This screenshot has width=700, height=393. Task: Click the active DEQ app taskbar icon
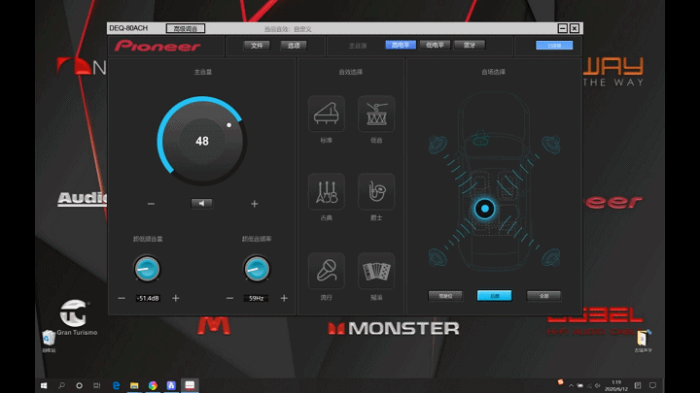click(x=190, y=385)
